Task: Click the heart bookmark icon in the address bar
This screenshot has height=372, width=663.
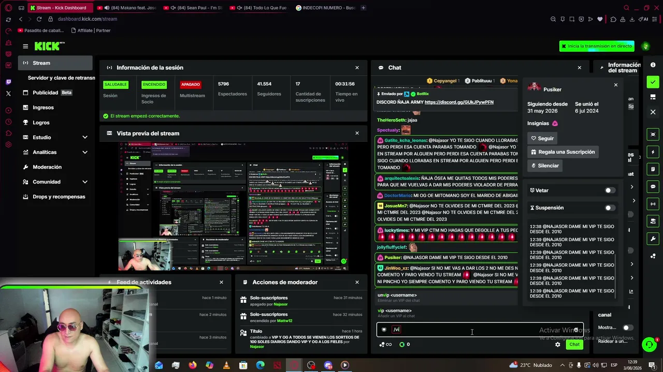Action: tap(600, 19)
